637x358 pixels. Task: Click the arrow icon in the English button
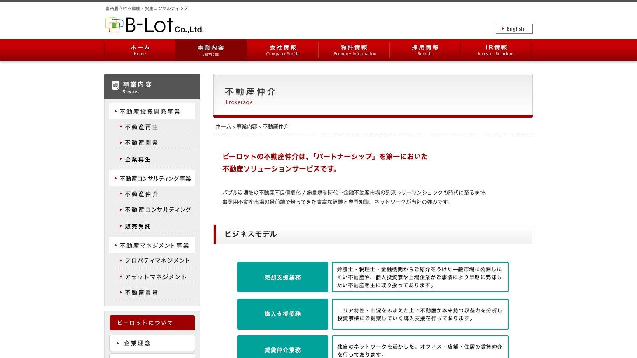(503, 28)
